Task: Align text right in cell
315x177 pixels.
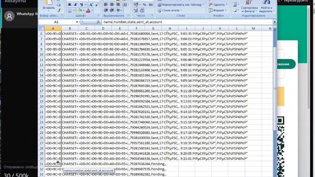Action: (118, 4)
